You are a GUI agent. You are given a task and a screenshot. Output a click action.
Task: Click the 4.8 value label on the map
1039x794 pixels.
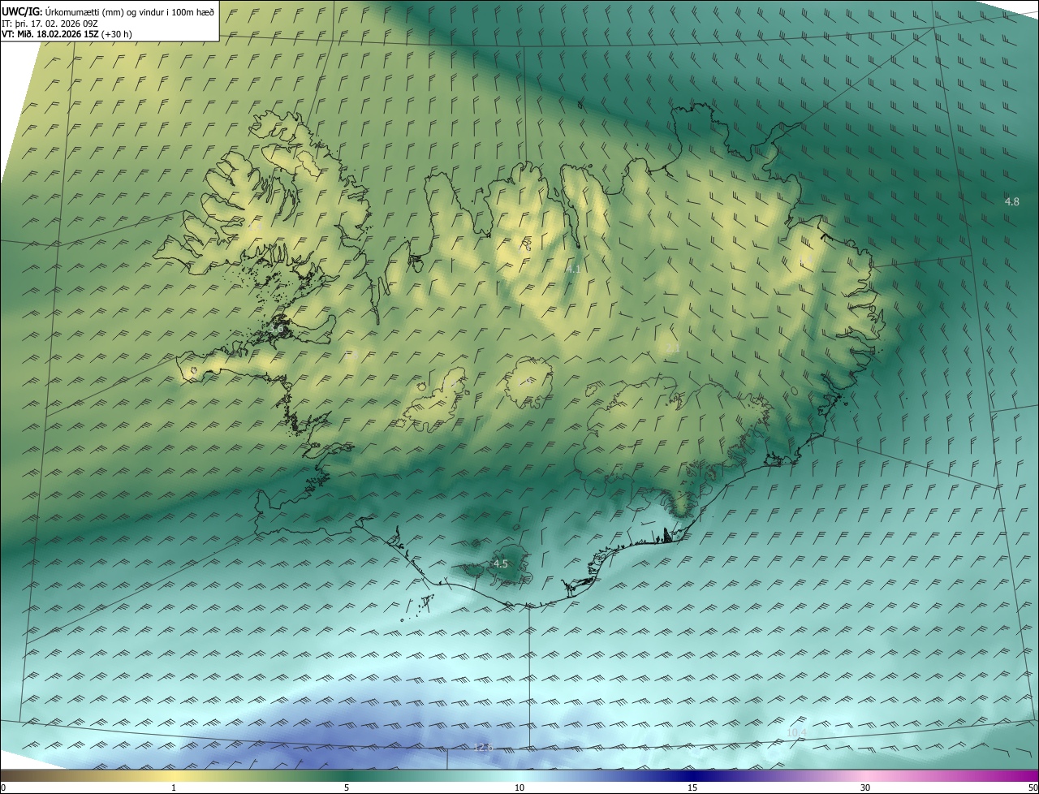1011,201
